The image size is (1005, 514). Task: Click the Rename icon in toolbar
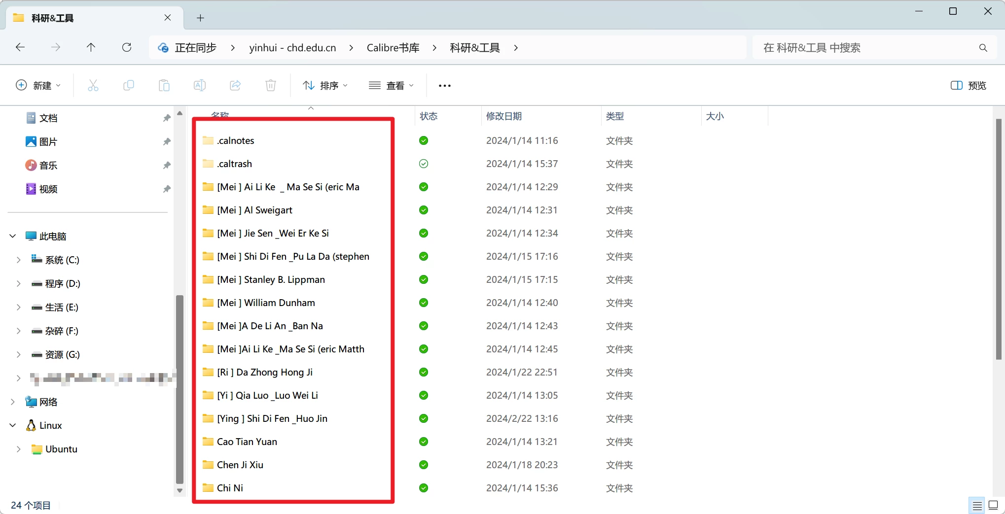pos(200,85)
